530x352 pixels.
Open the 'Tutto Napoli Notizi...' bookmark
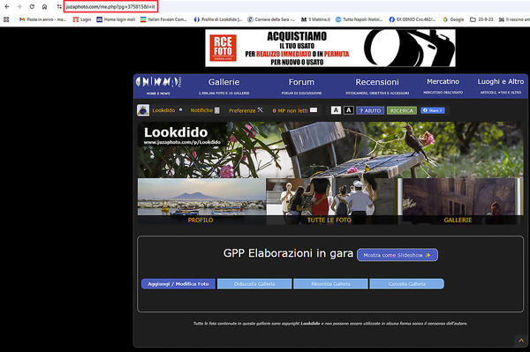pos(359,19)
